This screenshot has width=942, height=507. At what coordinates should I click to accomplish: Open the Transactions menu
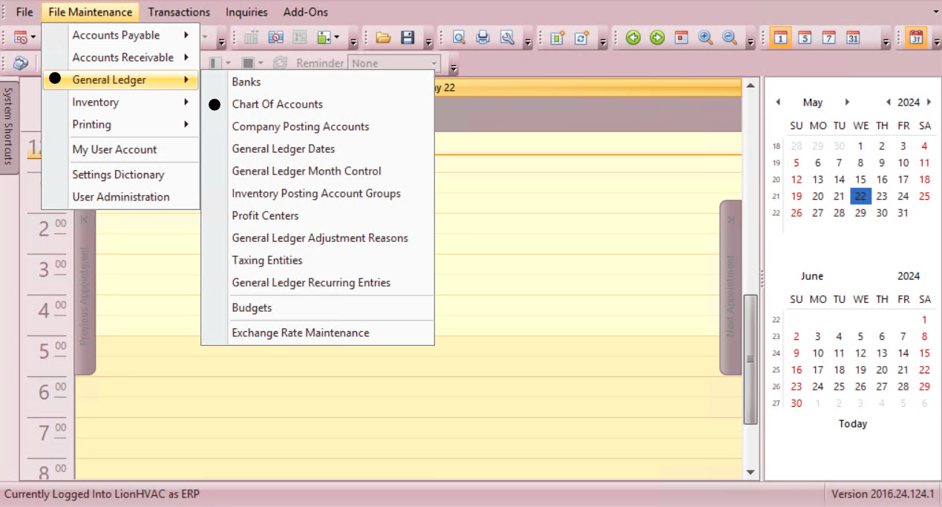point(179,12)
